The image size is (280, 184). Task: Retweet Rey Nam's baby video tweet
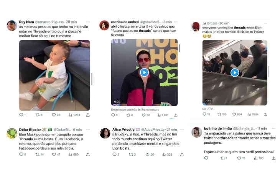[37, 115]
